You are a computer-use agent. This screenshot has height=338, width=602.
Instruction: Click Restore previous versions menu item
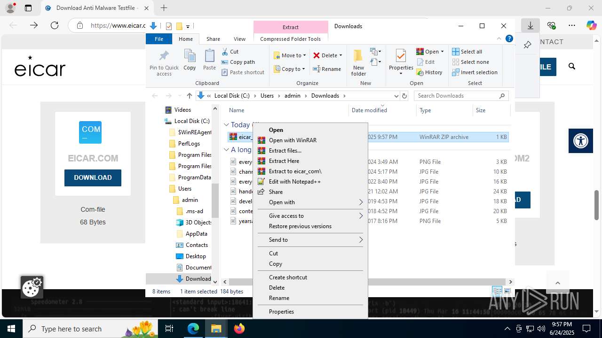point(310,226)
